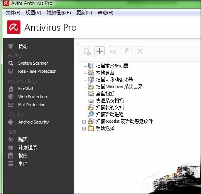Go to the 状态 page

[23, 46]
